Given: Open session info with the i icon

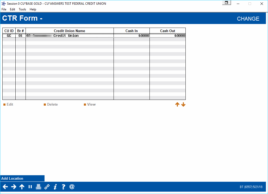Looking at the screenshot, I should (55, 187).
